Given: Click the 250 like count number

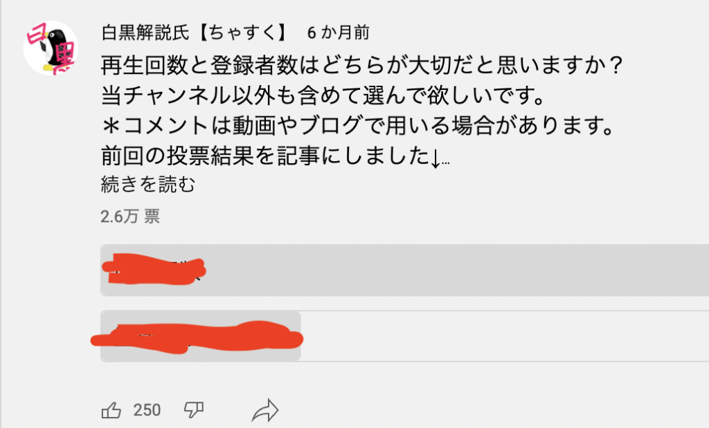Looking at the screenshot, I should tap(147, 410).
